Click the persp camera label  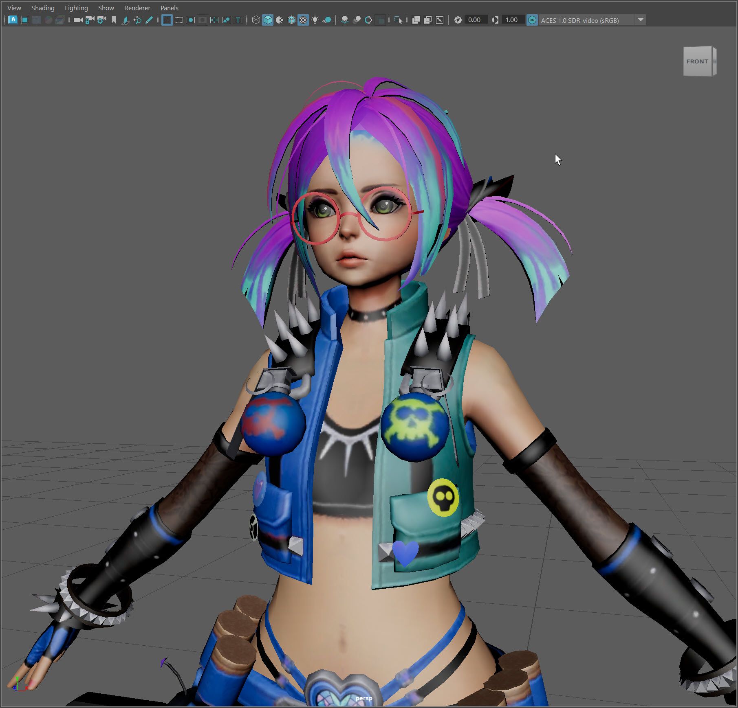364,698
